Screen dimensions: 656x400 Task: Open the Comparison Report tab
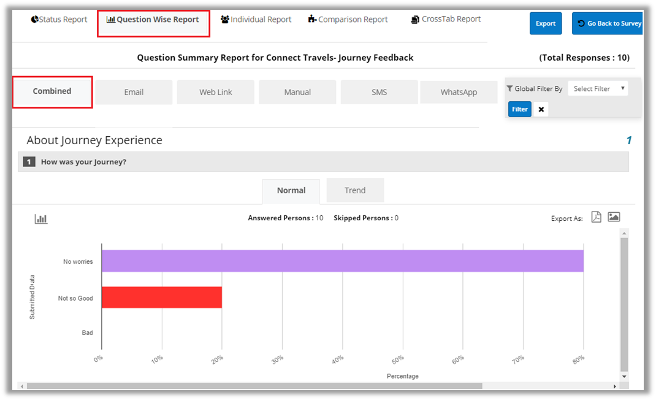tap(348, 20)
